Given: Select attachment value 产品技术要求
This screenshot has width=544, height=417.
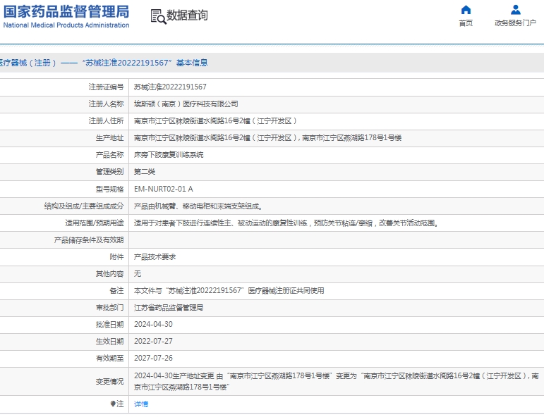Looking at the screenshot, I should (155, 256).
